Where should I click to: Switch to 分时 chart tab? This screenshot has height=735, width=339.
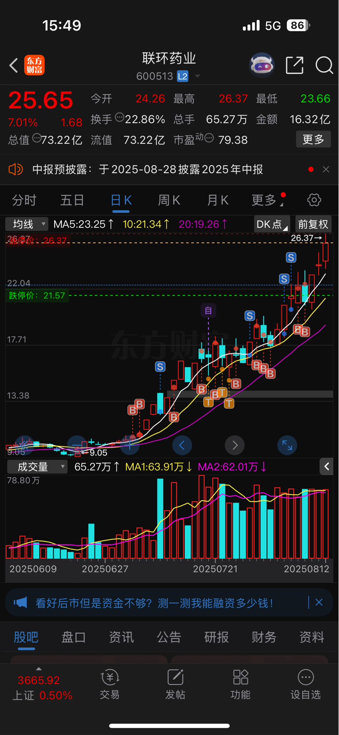tap(24, 200)
